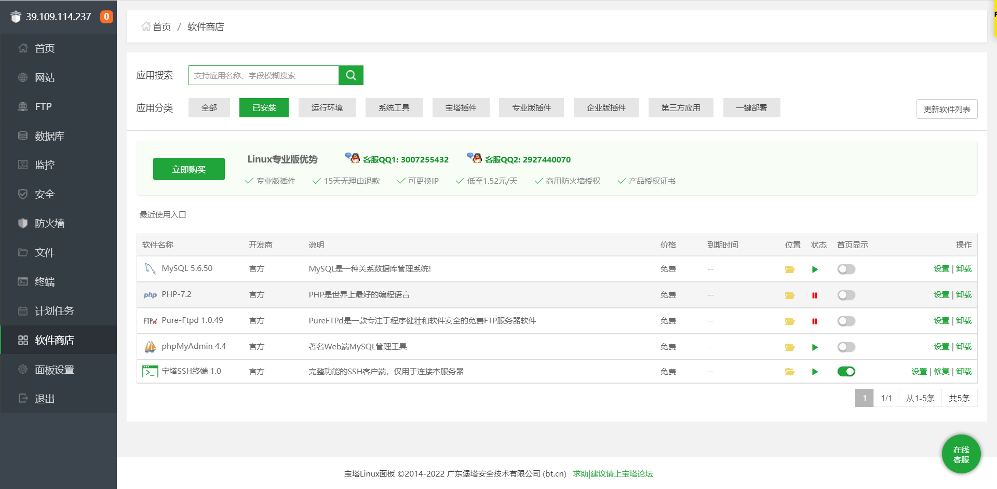997x489 pixels.
Task: Click the 在线客服 floating button
Action: click(x=961, y=454)
